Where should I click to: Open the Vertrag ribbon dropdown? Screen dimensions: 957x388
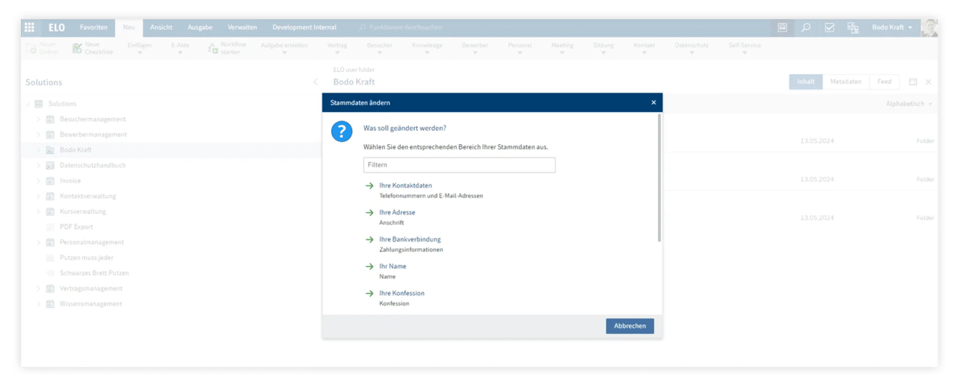point(337,49)
